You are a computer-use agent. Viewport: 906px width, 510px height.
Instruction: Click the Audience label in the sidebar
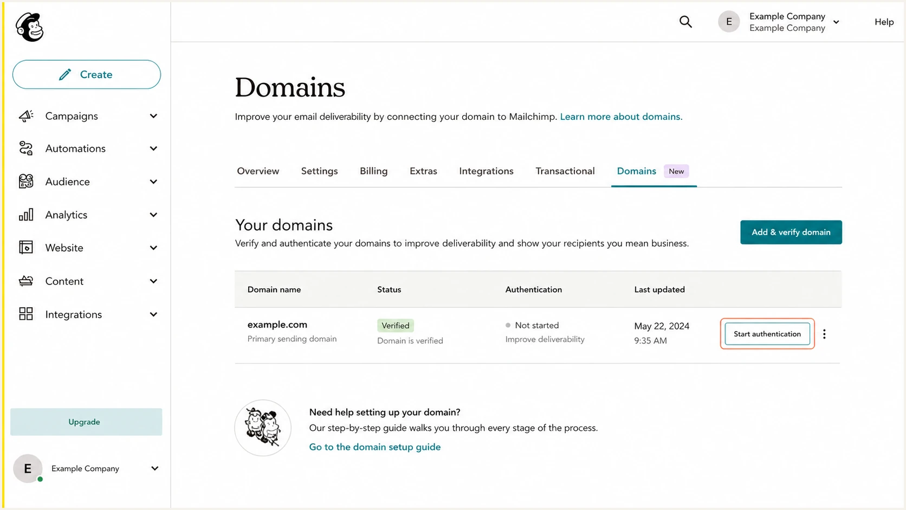67,182
